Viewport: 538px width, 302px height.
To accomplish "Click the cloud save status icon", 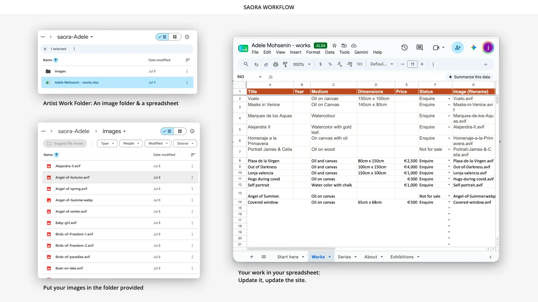I will 354,45.
